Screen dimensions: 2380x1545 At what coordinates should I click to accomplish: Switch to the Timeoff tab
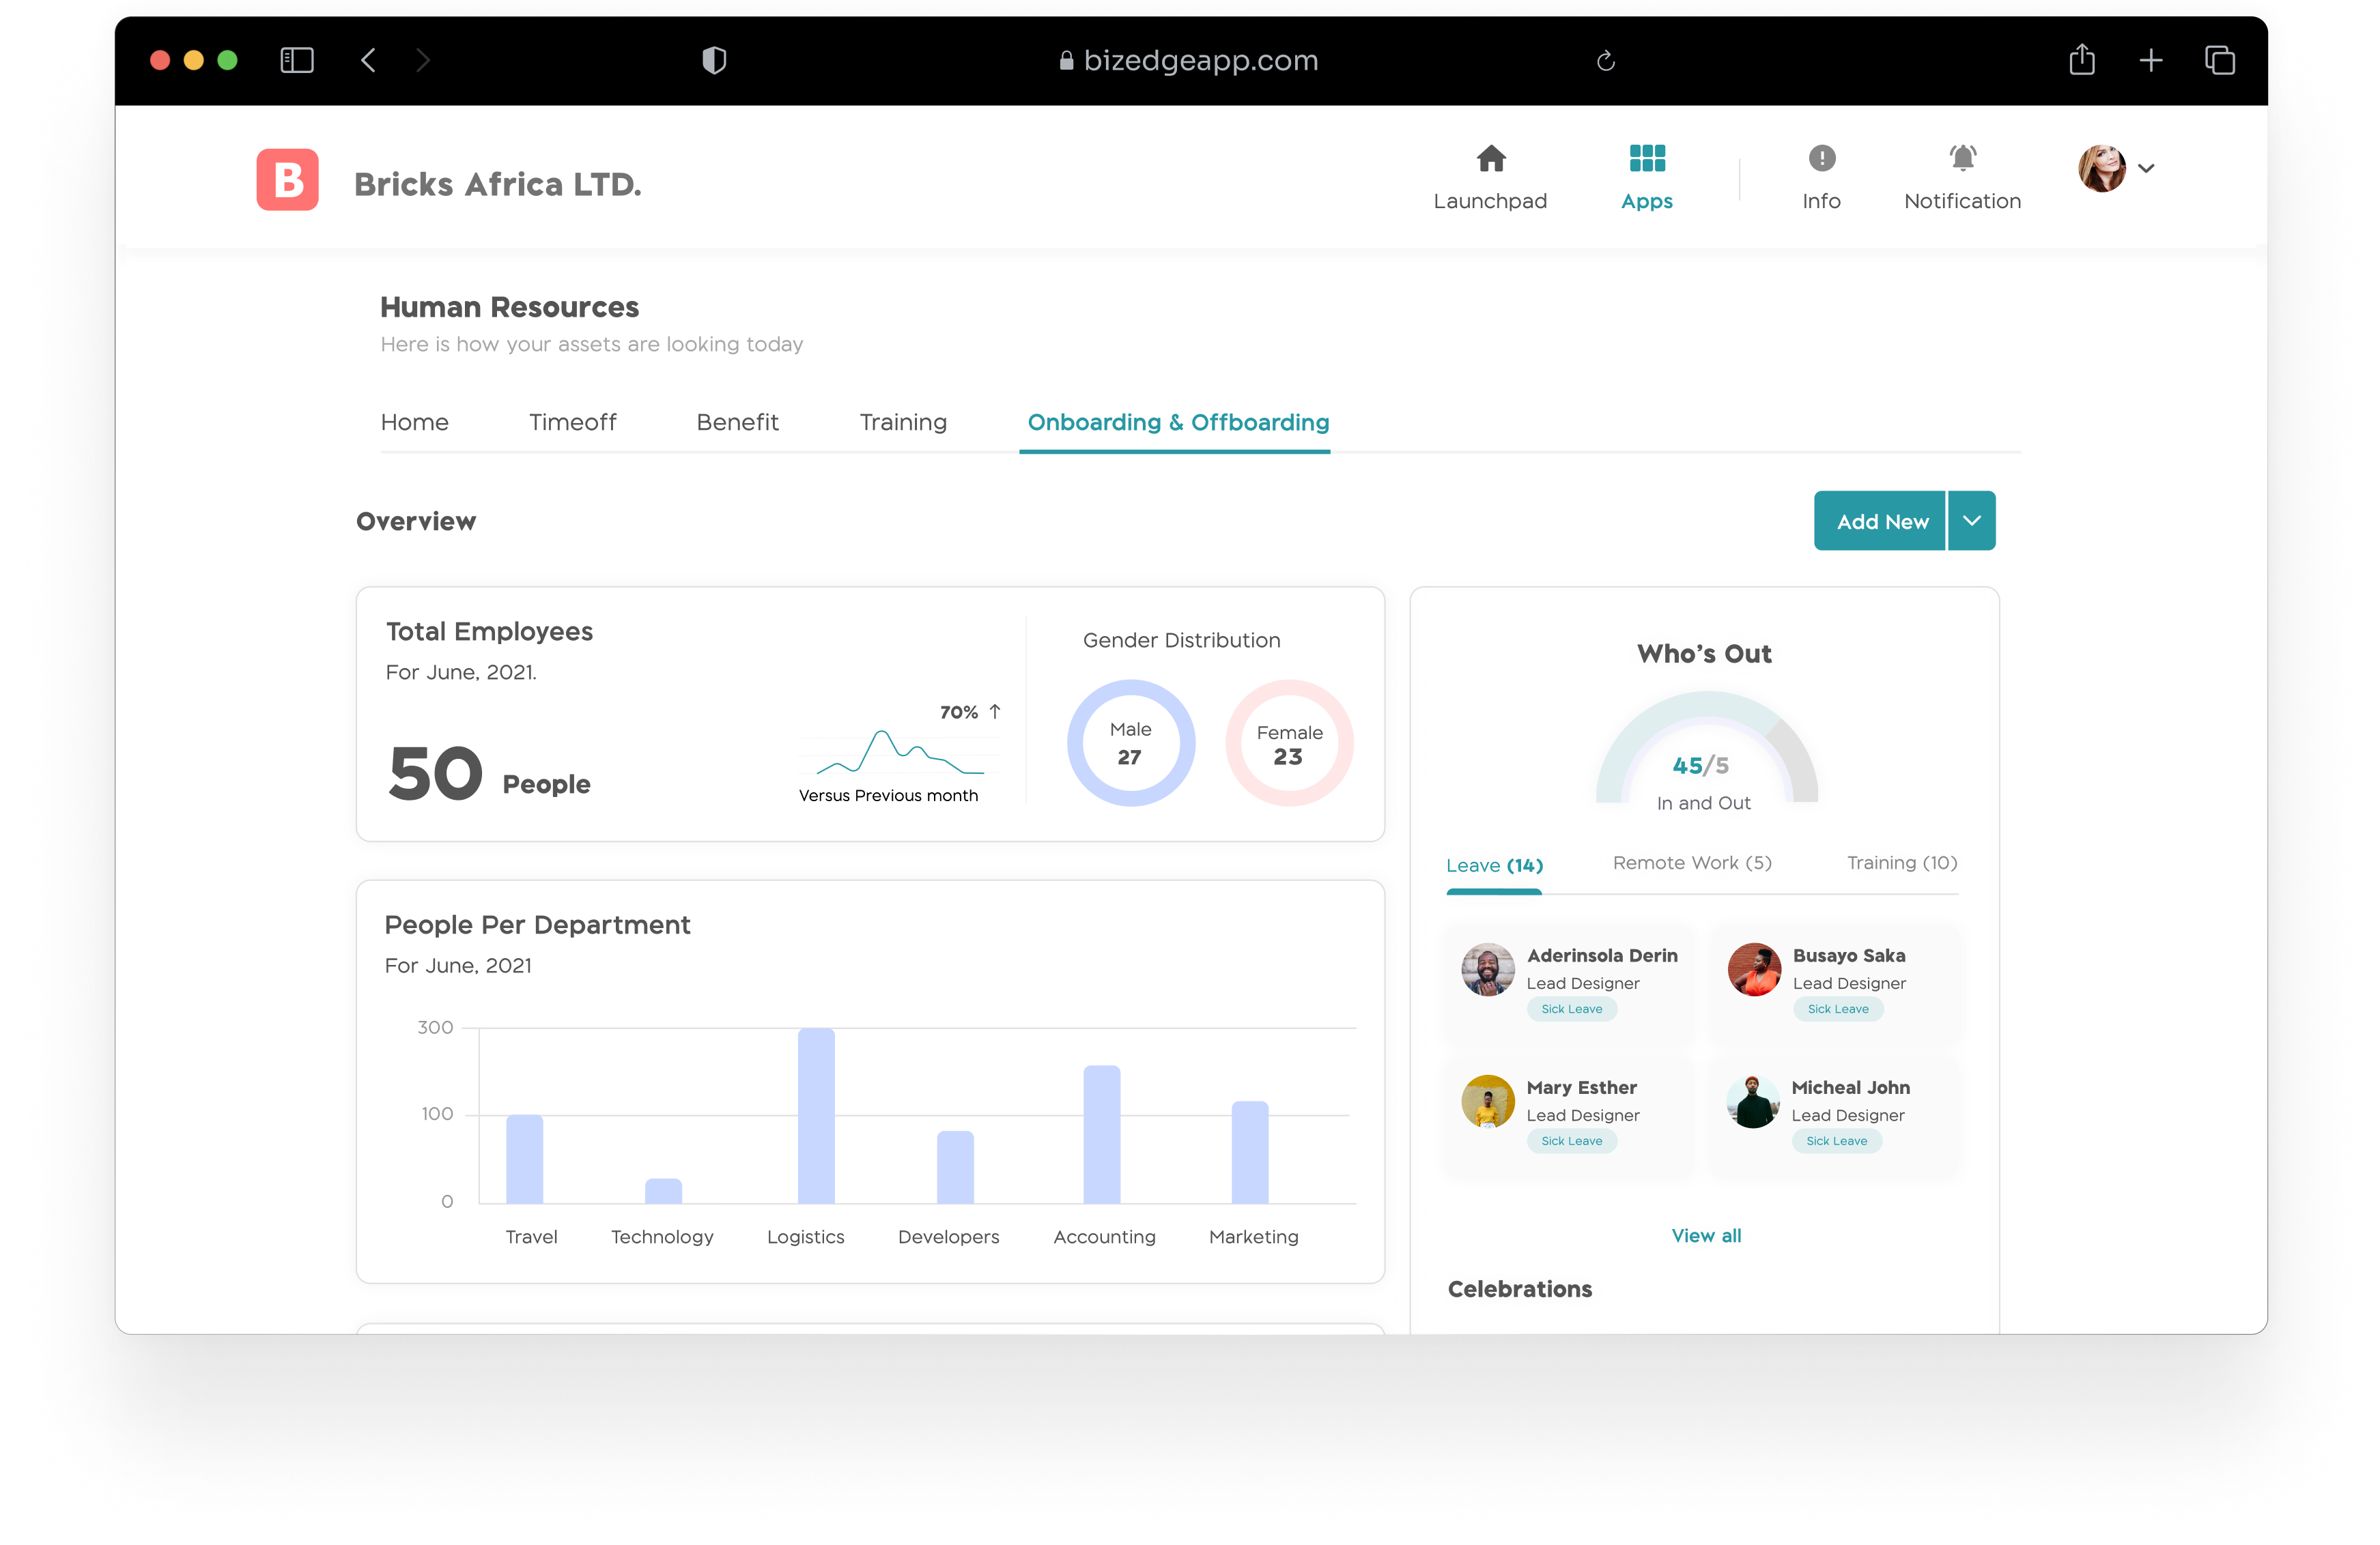click(572, 422)
